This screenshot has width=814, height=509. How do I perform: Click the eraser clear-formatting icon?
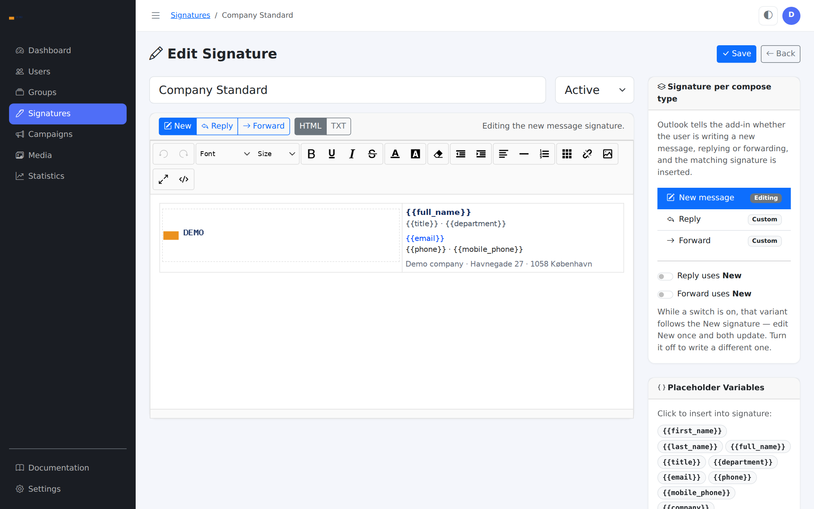[438, 154]
